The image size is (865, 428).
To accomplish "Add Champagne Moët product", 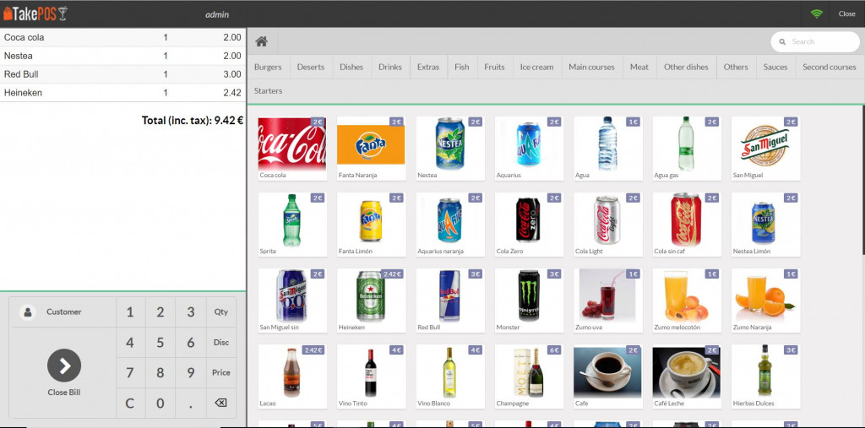I will tap(529, 377).
